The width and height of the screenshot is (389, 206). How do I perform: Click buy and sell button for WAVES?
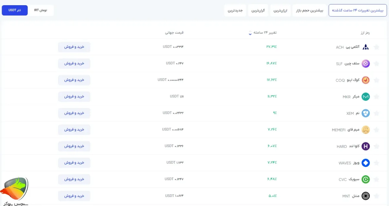[74, 163]
